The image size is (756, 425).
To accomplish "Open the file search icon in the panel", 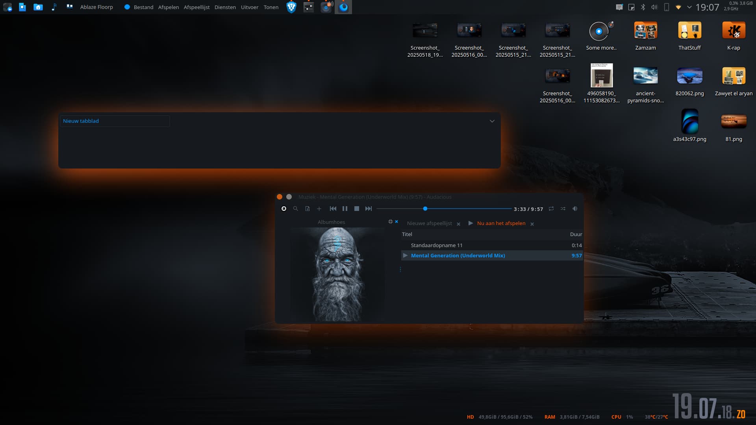I will 22,7.
